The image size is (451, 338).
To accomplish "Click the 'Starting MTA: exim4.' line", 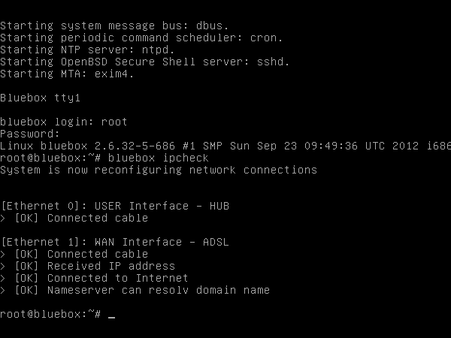I will [x=67, y=74].
